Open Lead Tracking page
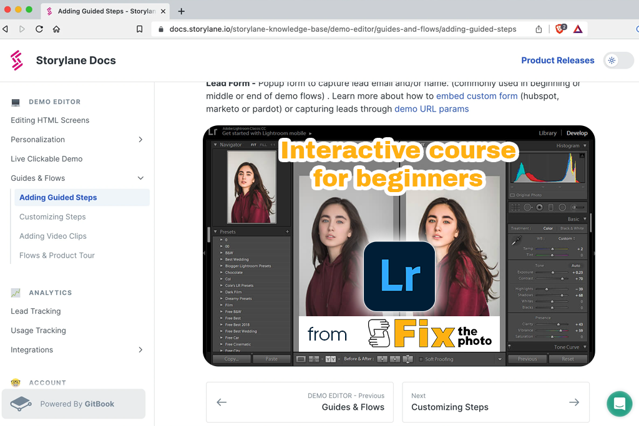Screen dimensions: 639x426 [x=36, y=311]
